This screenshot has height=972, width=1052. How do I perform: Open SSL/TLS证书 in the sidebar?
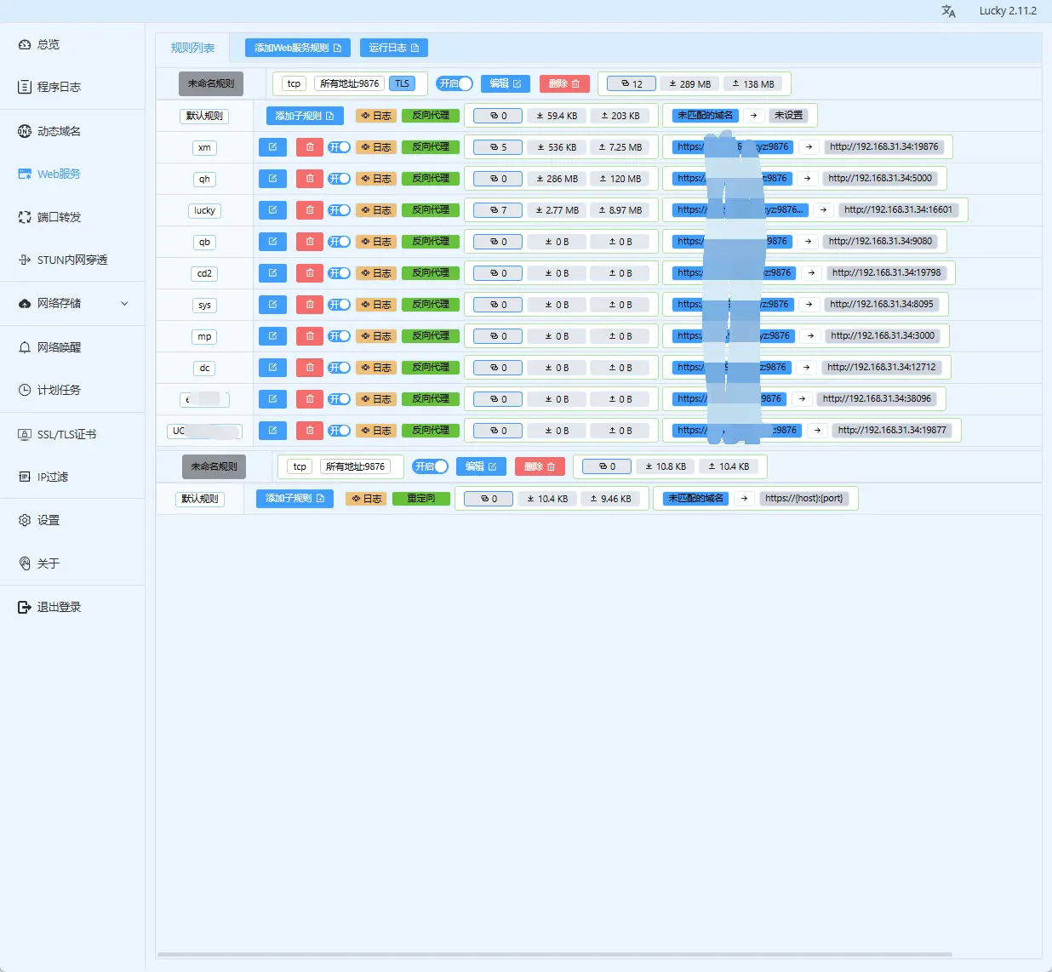pyautogui.click(x=66, y=434)
